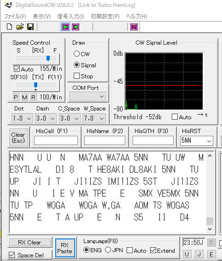
Task: Click the green left-arrow toolbar icon
Action: 76,27
